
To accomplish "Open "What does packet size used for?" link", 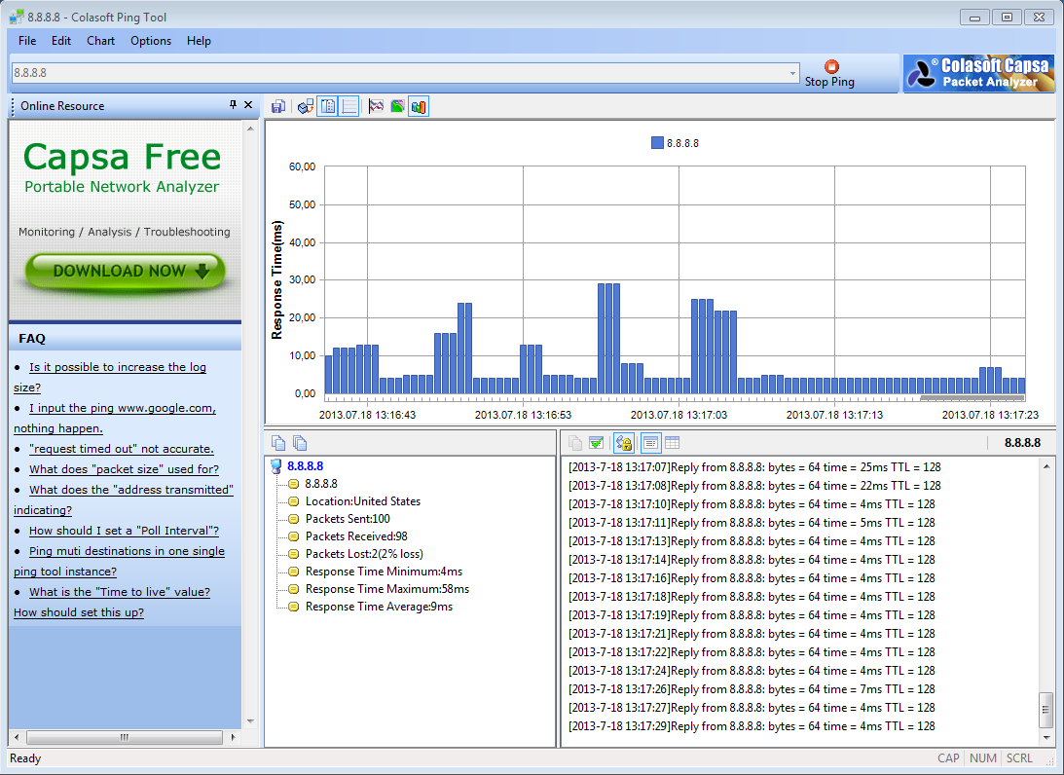I will coord(125,469).
